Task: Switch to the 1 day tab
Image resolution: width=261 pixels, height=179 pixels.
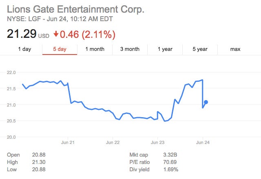Action: [24, 49]
